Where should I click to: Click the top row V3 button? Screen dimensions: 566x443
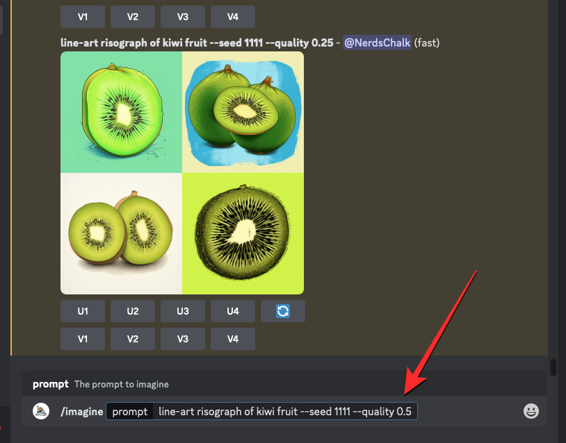coord(183,17)
